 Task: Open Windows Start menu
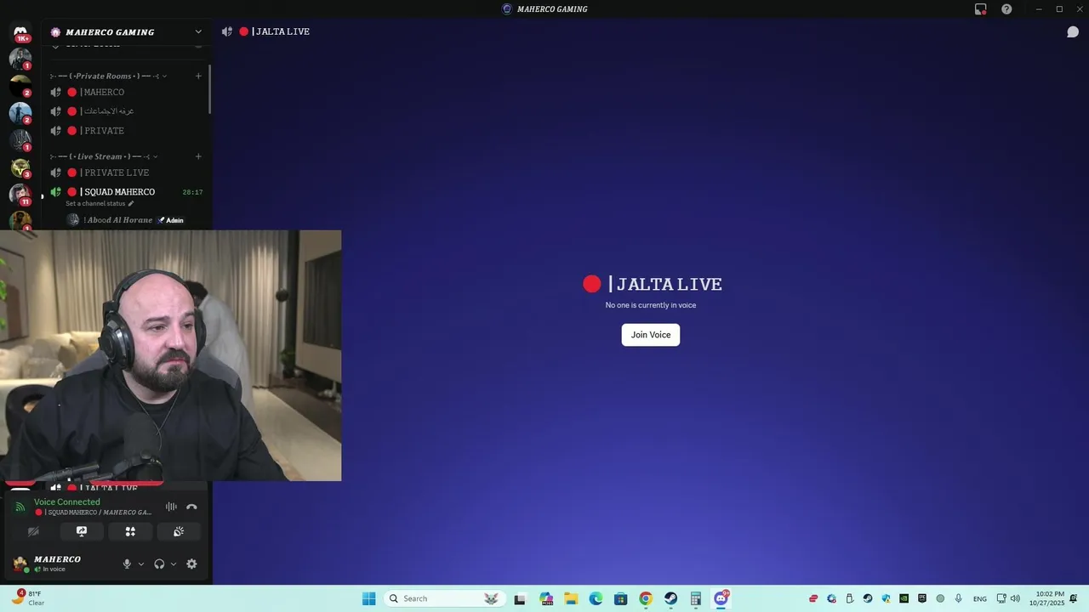[x=368, y=598]
